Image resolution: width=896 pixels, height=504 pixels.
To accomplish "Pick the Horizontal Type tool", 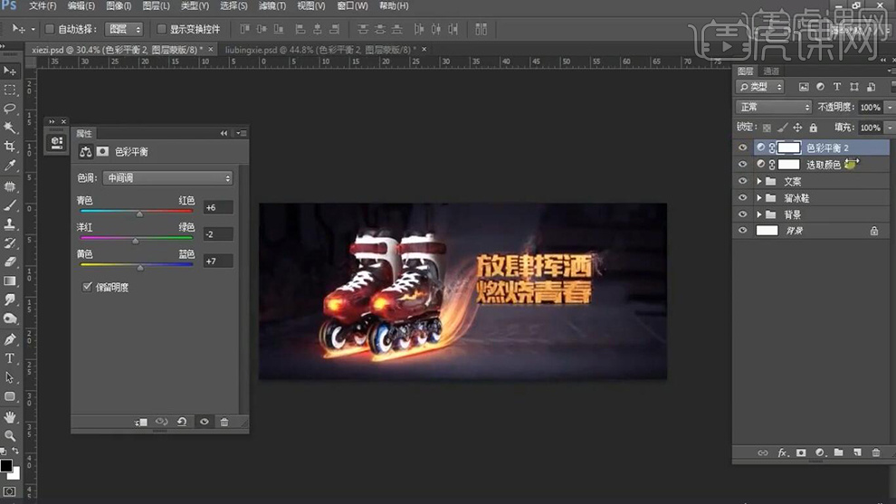I will click(x=10, y=358).
